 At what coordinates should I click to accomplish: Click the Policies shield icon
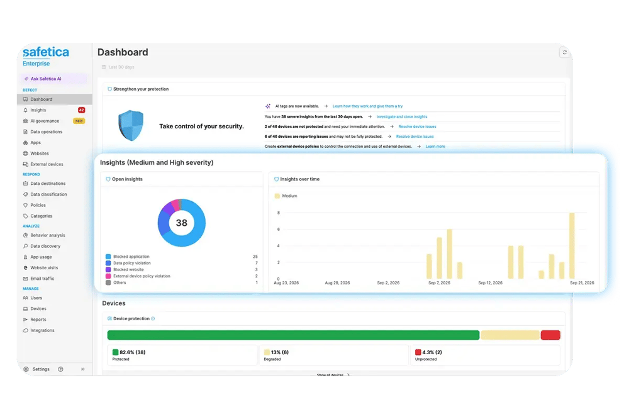(26, 205)
